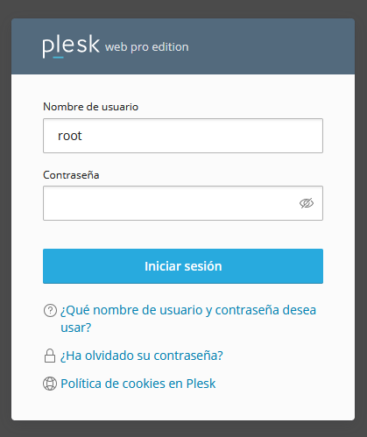Click the Plesk logo in the header

point(71,46)
